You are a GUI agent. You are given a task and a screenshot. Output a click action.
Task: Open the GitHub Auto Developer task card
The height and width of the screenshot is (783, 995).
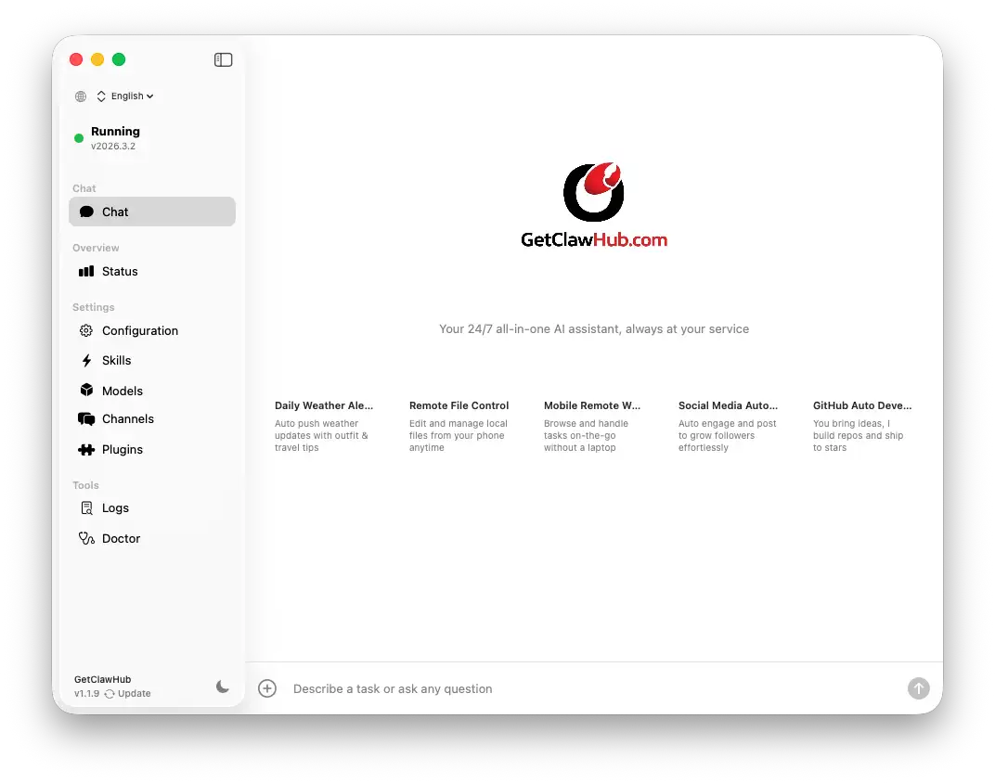pyautogui.click(x=861, y=425)
